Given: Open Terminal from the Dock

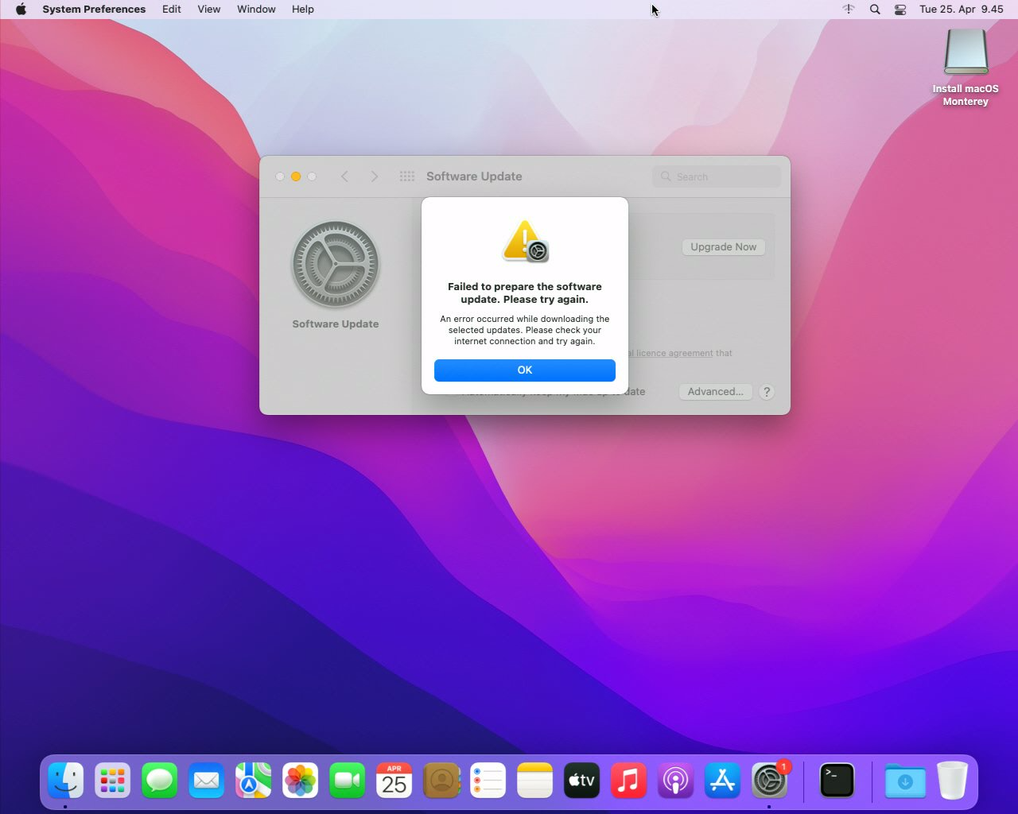Looking at the screenshot, I should [837, 781].
